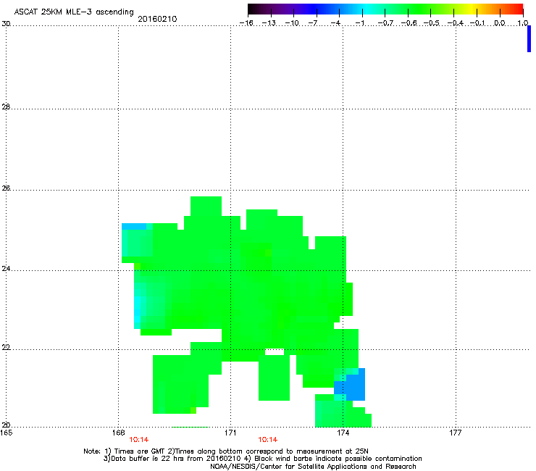This screenshot has height=471, width=536.
Task: Click latitude axis label 30
Action: (6, 24)
